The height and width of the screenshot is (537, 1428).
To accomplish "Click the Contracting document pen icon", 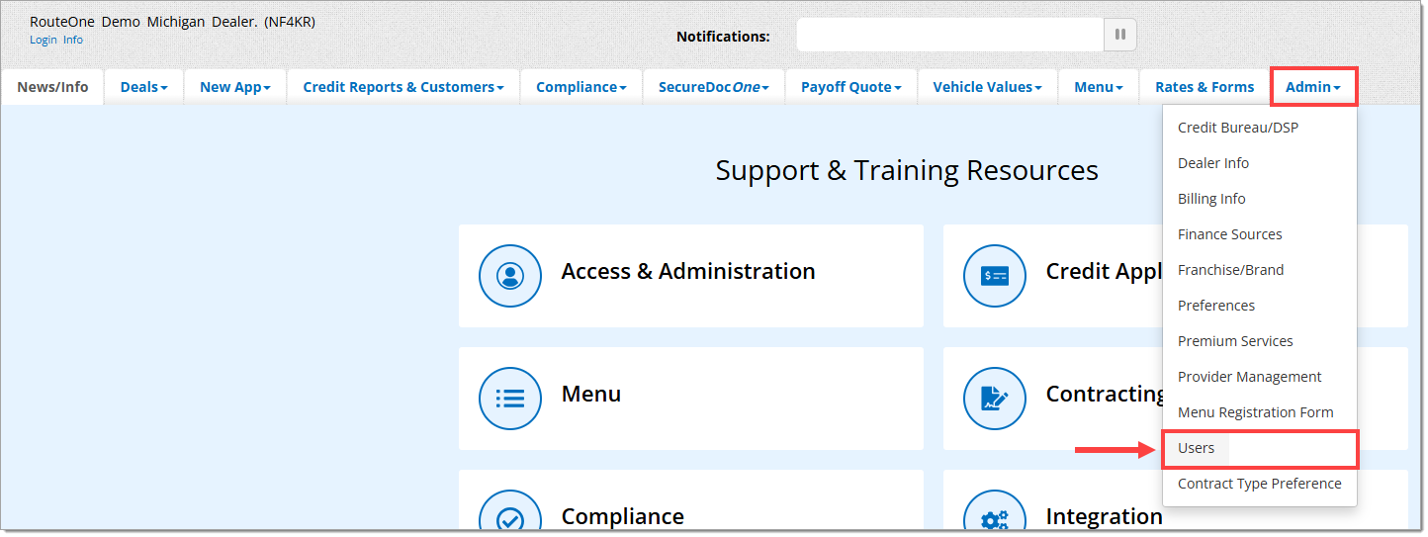I will 994,399.
